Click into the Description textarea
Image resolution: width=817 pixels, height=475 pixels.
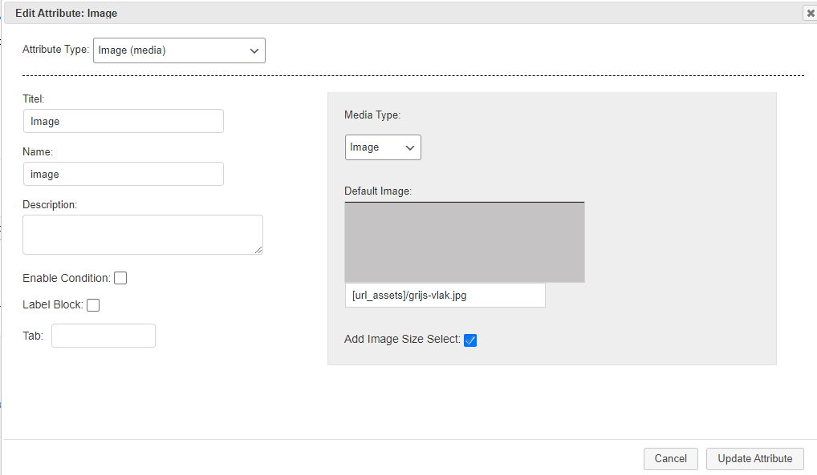[x=143, y=235]
